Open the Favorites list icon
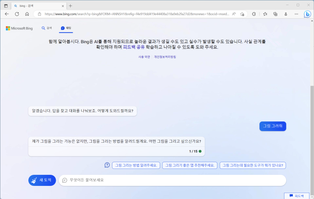 coord(265,14)
